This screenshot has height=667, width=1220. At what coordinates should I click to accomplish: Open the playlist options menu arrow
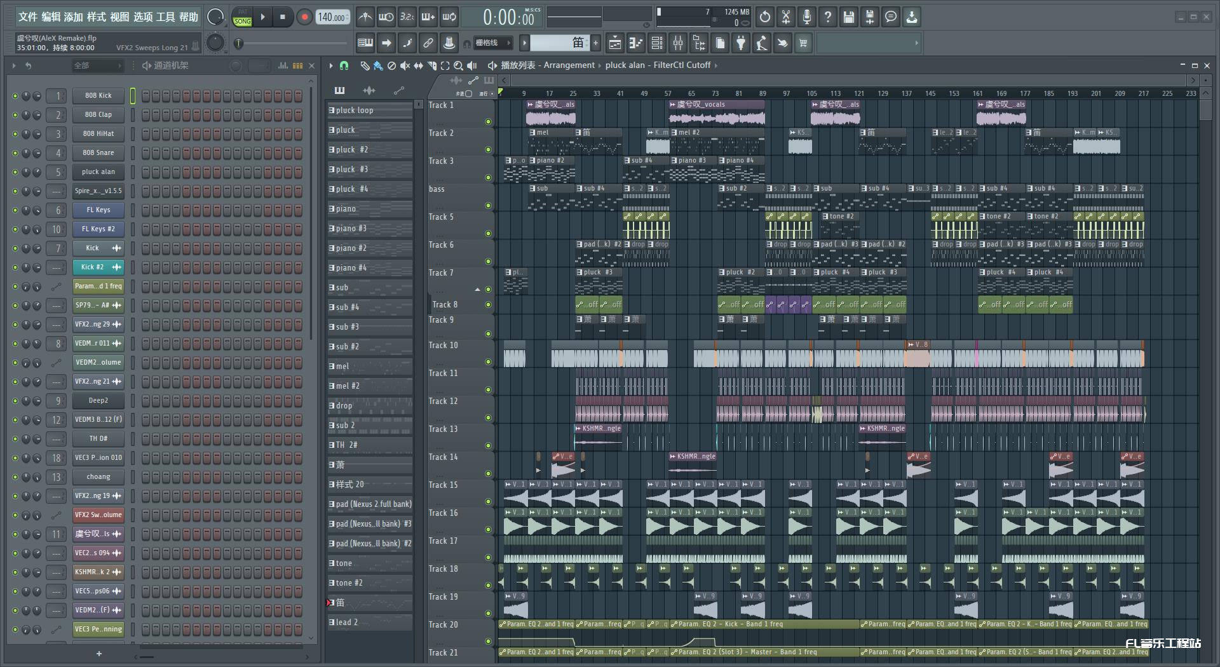click(x=331, y=65)
